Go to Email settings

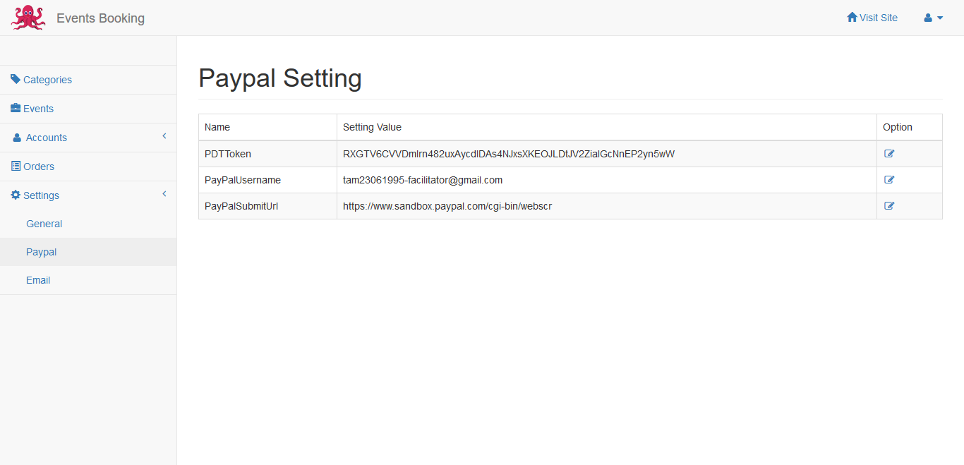click(x=38, y=280)
